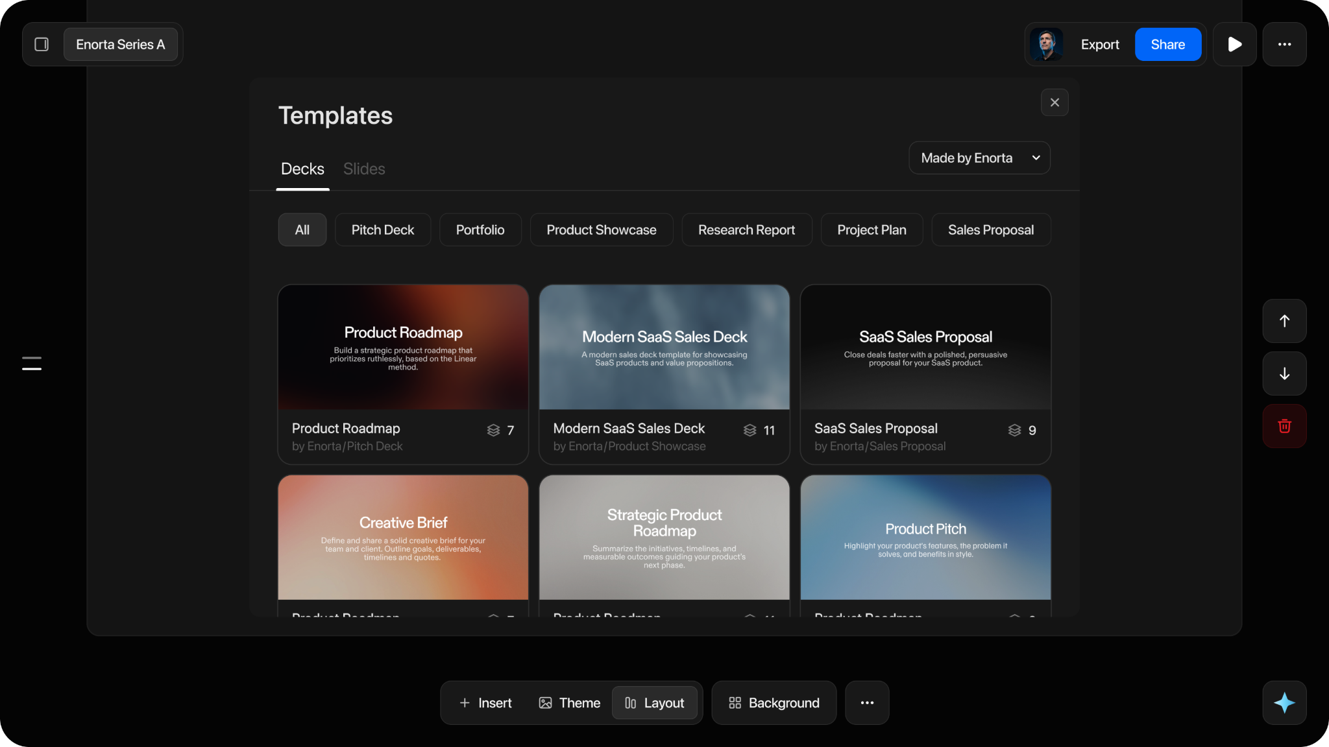
Task: Move slide down with the down arrow
Action: (1284, 373)
